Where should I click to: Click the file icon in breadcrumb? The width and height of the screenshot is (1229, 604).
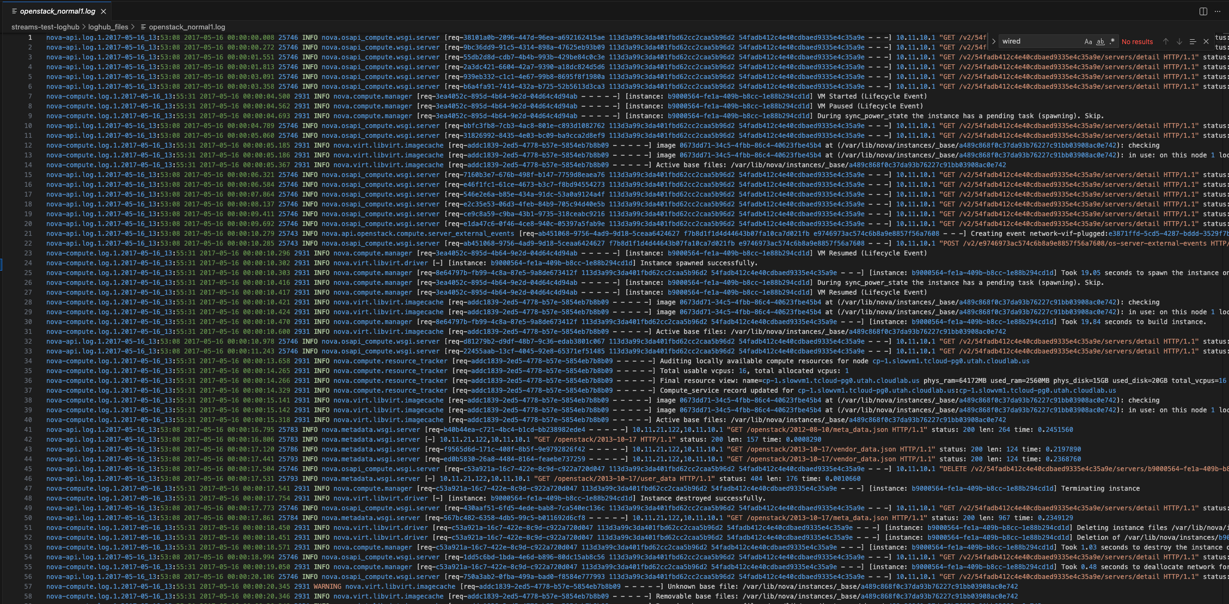(143, 27)
